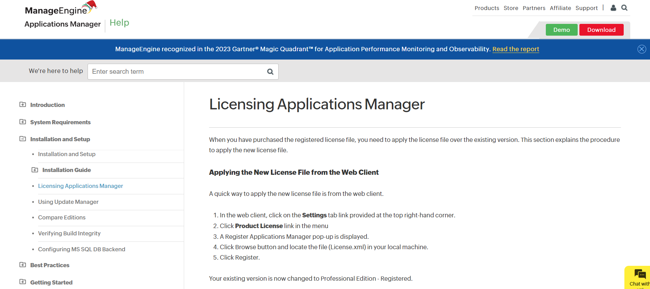
Task: Open Verifying Build Integrity page
Action: click(x=69, y=234)
